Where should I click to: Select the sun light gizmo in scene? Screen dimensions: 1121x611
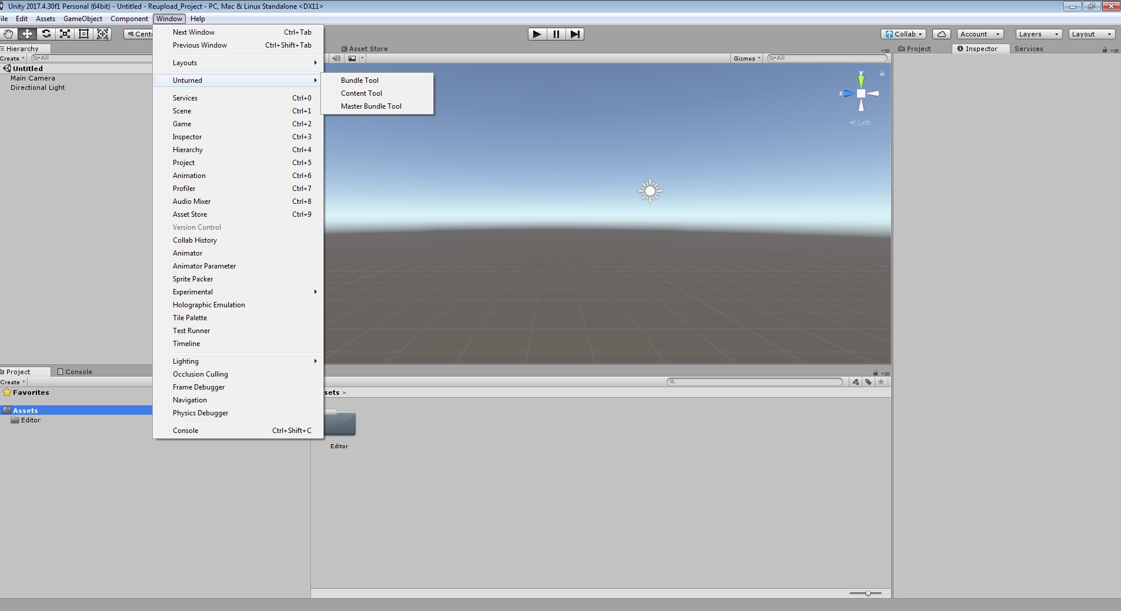[650, 191]
